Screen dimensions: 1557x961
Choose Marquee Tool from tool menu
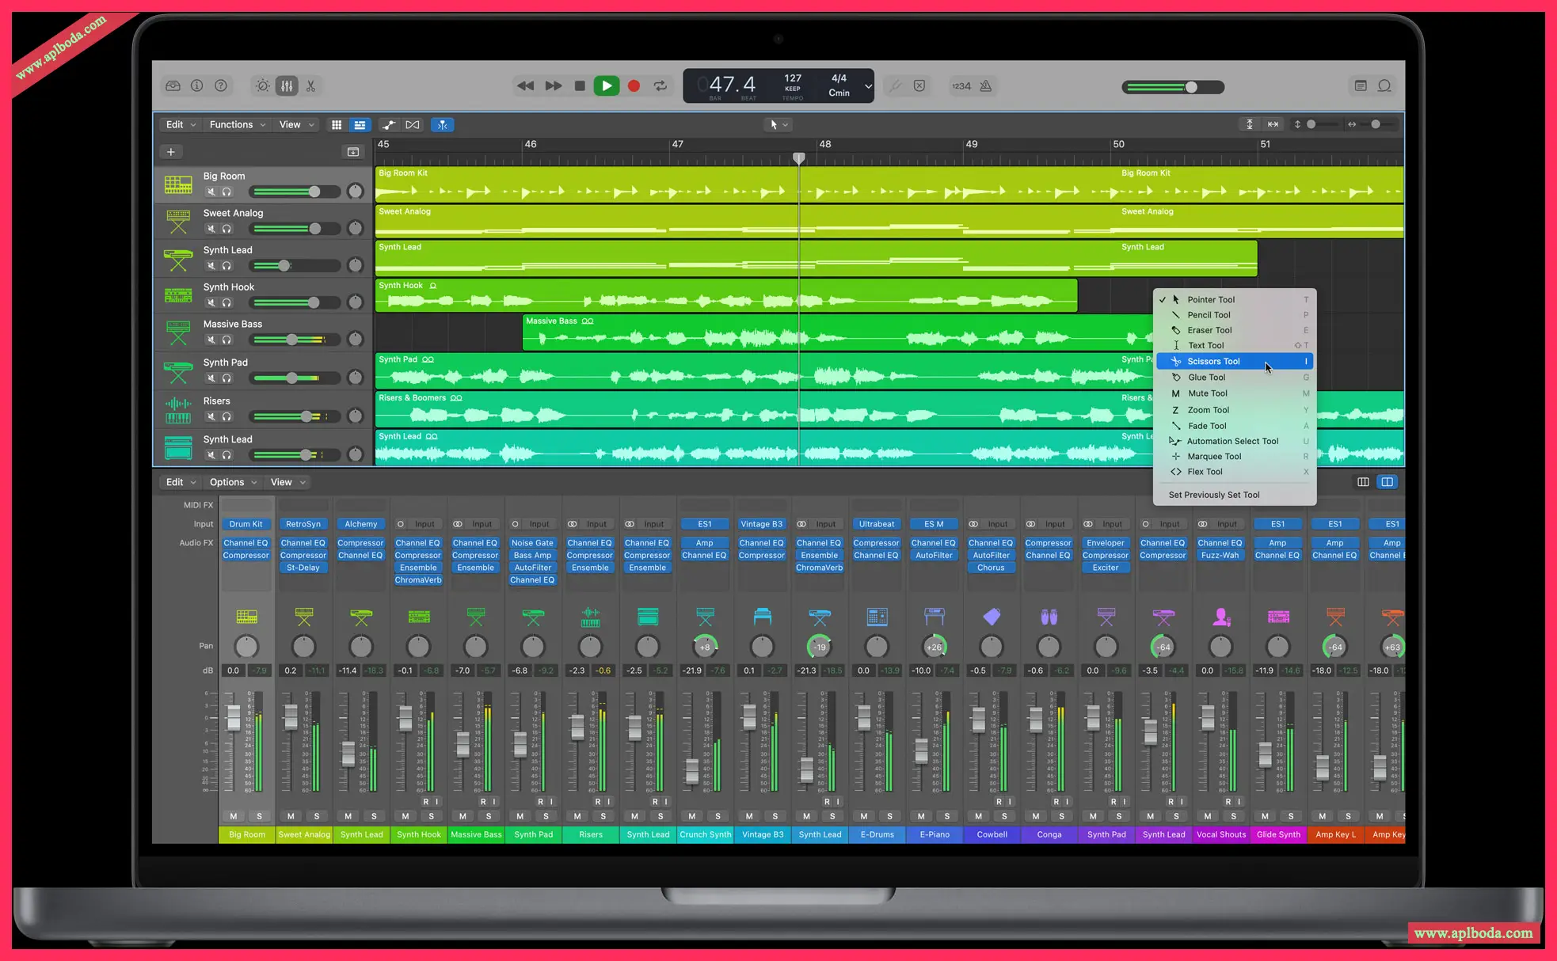[1213, 457]
